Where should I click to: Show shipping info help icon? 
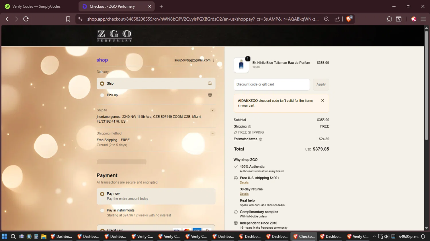click(x=249, y=127)
